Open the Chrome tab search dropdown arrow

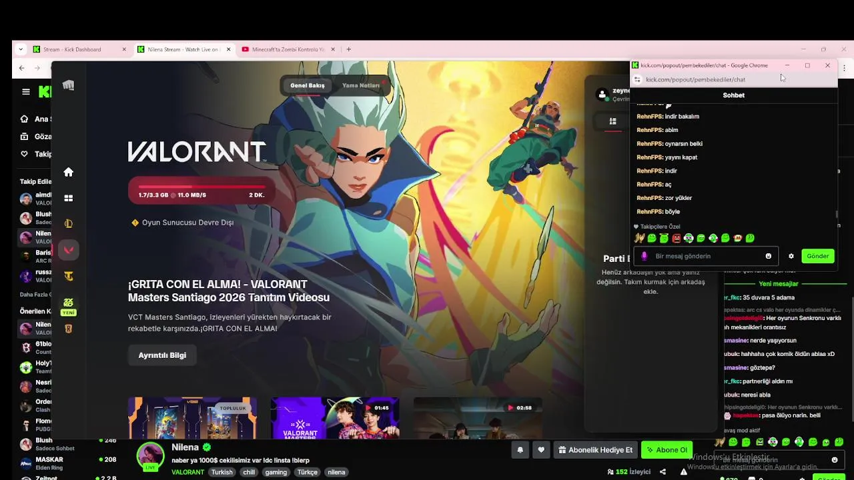pyautogui.click(x=21, y=49)
